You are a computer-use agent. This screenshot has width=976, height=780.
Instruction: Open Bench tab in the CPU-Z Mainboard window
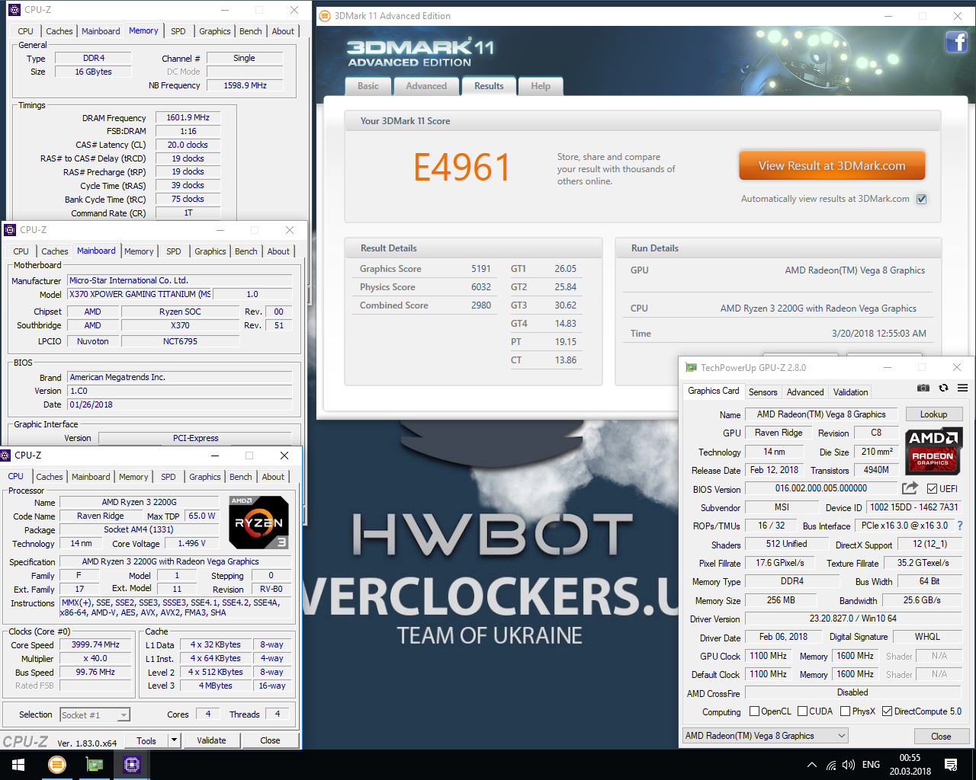point(246,251)
